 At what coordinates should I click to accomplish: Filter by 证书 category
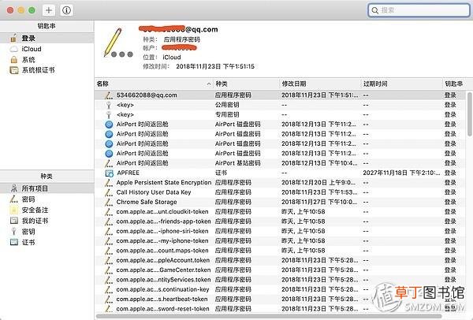[x=47, y=242]
